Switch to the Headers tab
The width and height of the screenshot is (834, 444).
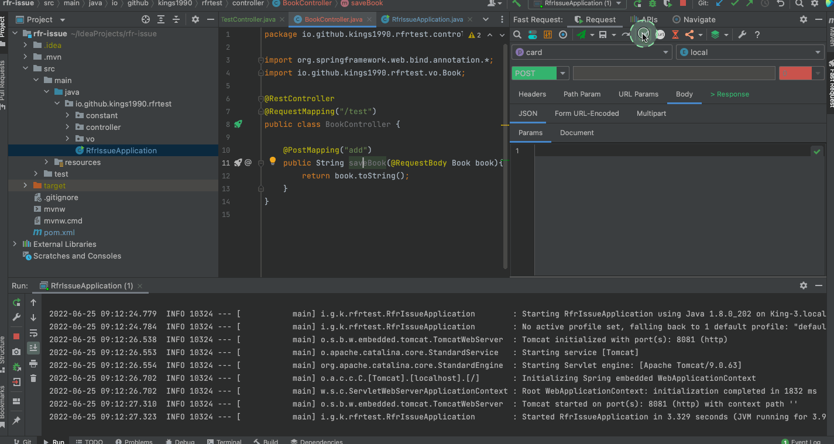pos(532,94)
